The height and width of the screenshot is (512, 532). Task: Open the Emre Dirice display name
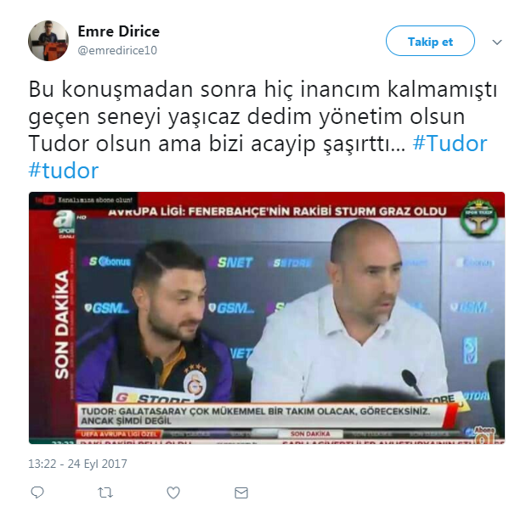coord(119,31)
